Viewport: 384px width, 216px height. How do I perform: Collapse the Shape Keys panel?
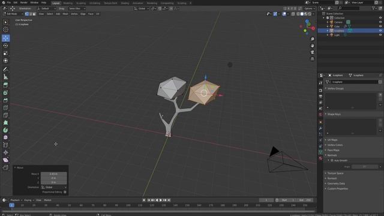[334, 114]
